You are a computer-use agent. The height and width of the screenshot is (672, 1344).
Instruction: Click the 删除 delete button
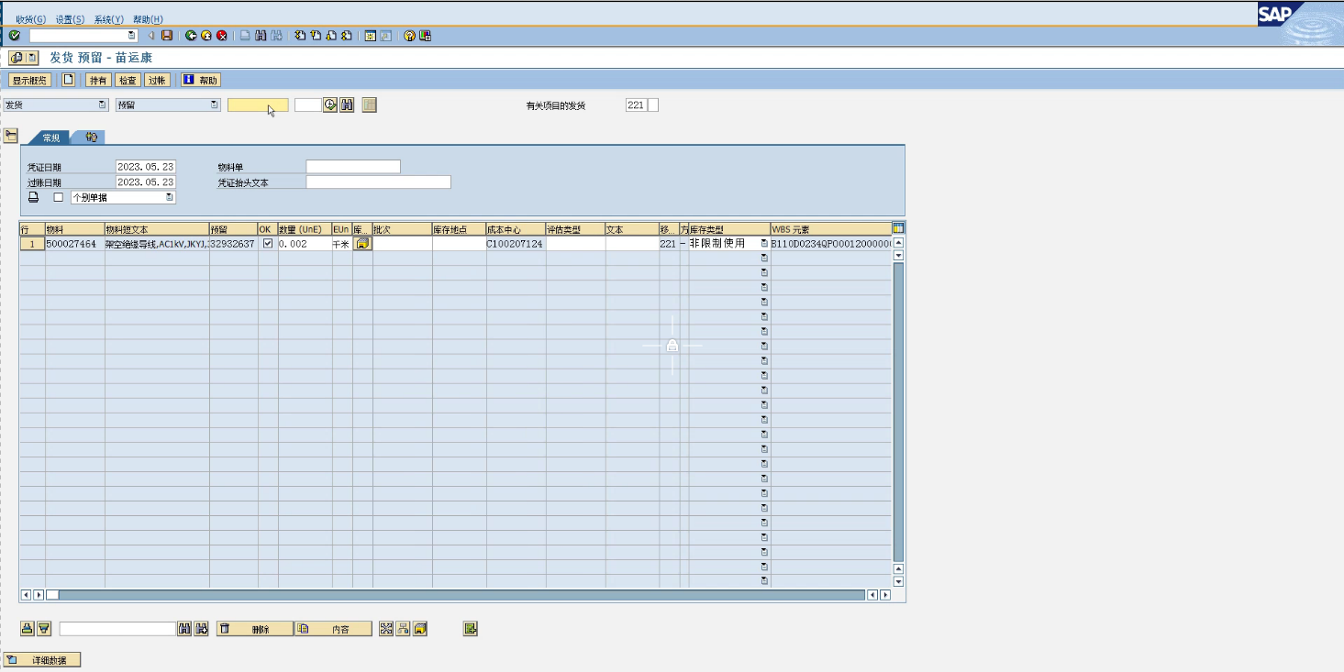point(255,629)
